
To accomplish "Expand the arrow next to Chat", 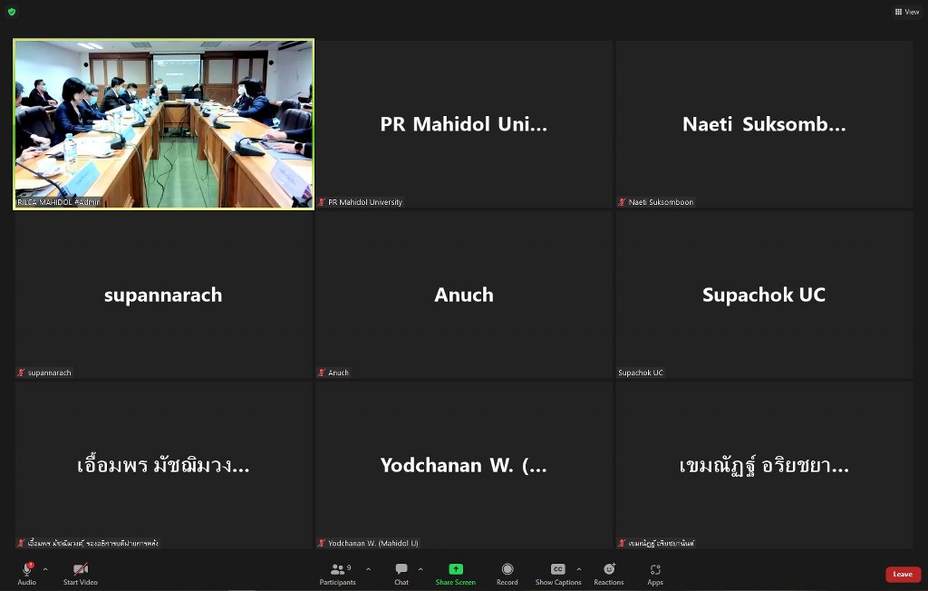I will click(x=420, y=569).
